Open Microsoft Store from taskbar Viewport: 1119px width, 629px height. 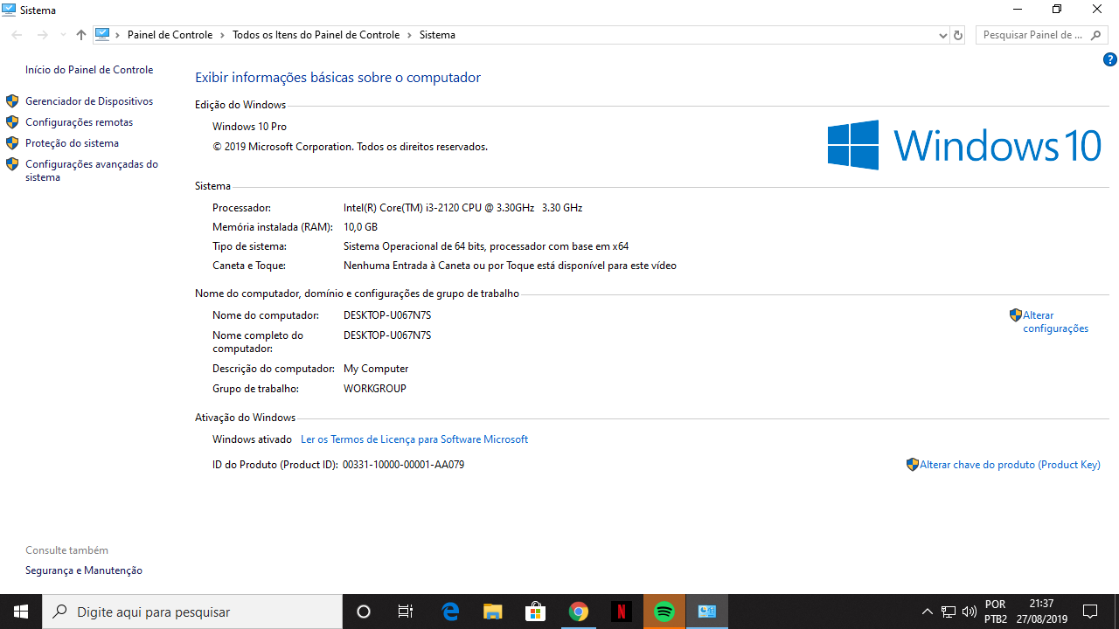[x=536, y=612]
